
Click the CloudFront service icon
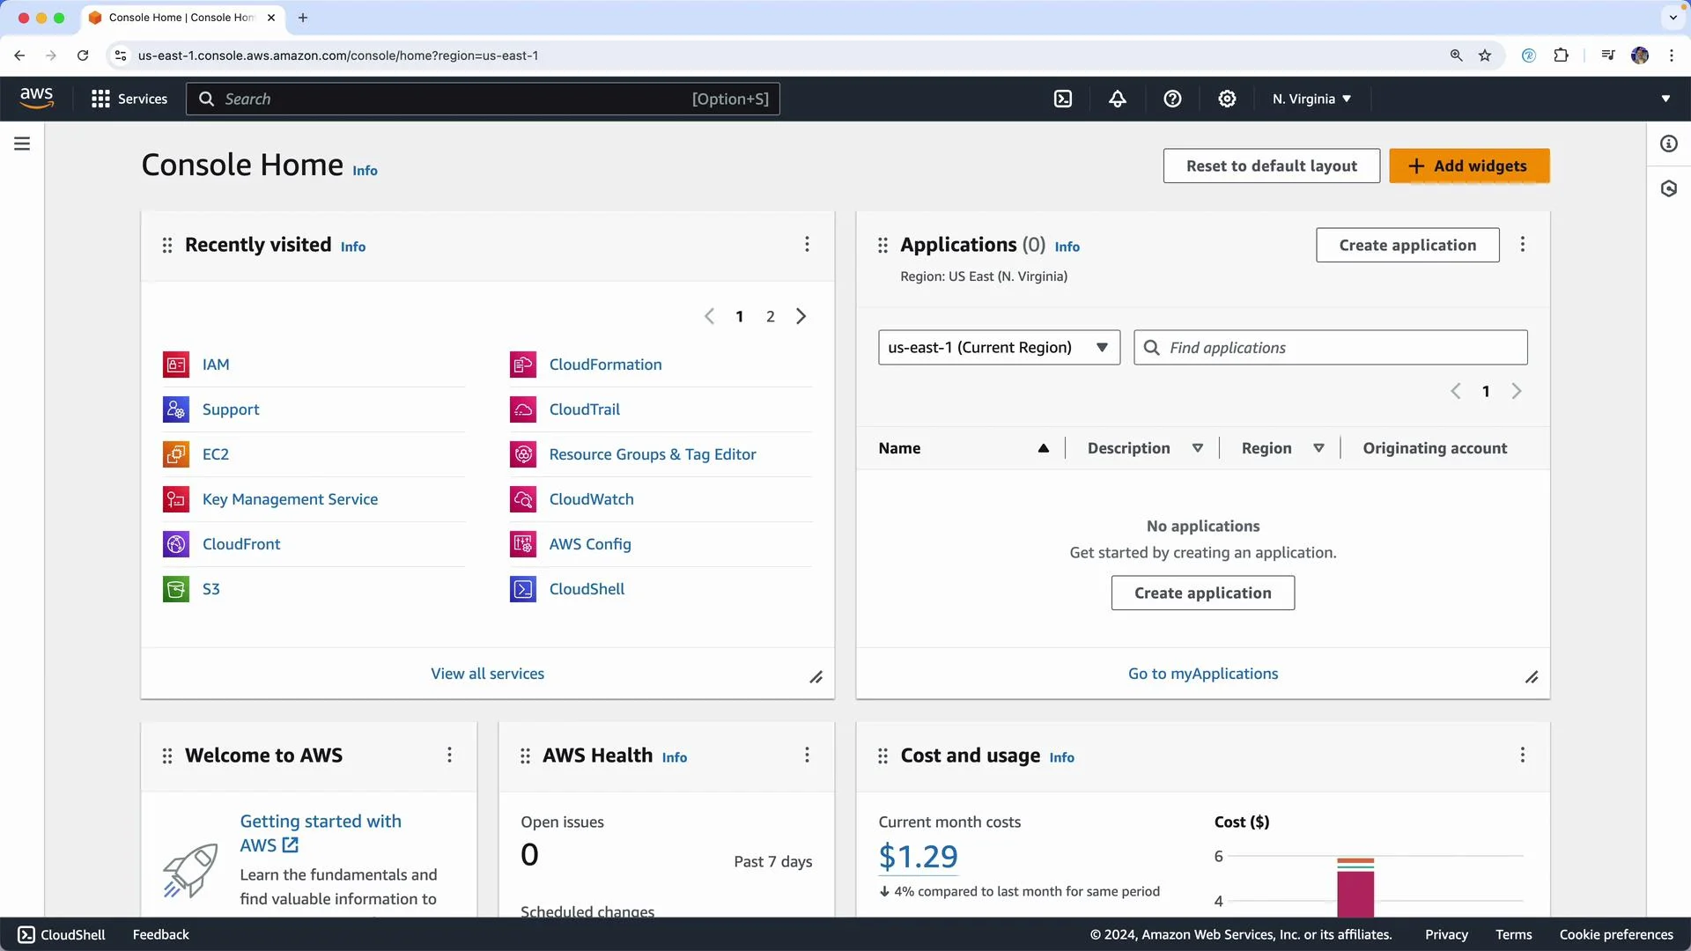pyautogui.click(x=176, y=544)
